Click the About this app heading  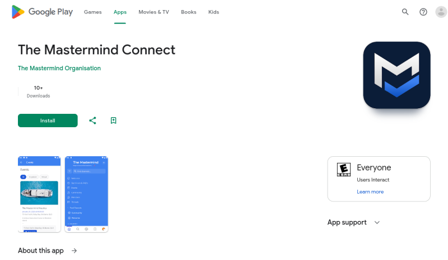click(41, 251)
